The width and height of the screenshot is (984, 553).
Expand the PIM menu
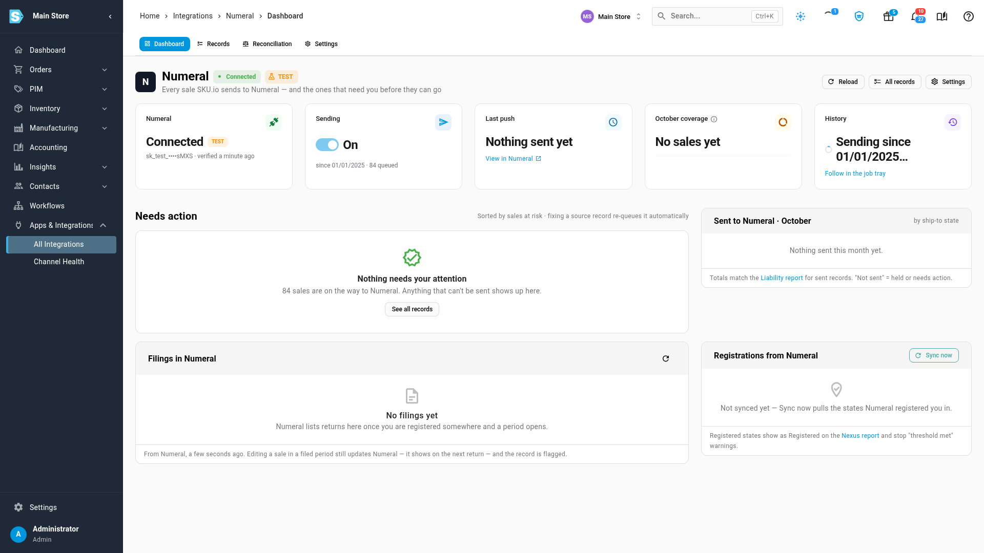61,89
